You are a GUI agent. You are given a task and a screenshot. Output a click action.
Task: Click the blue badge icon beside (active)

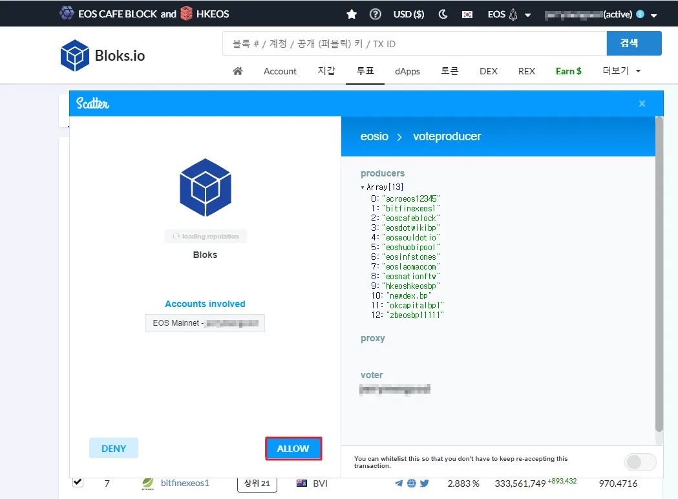coord(641,14)
